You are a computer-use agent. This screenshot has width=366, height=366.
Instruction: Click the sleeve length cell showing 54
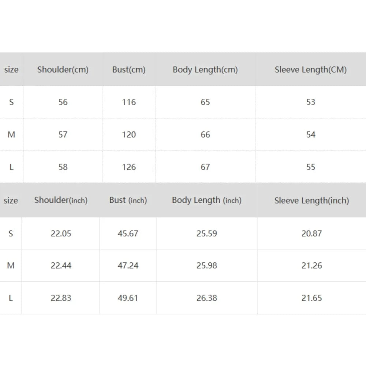[311, 135]
